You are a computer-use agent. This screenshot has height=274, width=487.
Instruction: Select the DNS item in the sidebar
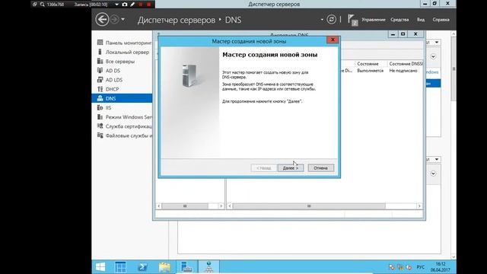tap(122, 98)
